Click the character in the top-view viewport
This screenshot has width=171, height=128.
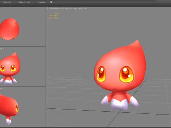[10, 29]
